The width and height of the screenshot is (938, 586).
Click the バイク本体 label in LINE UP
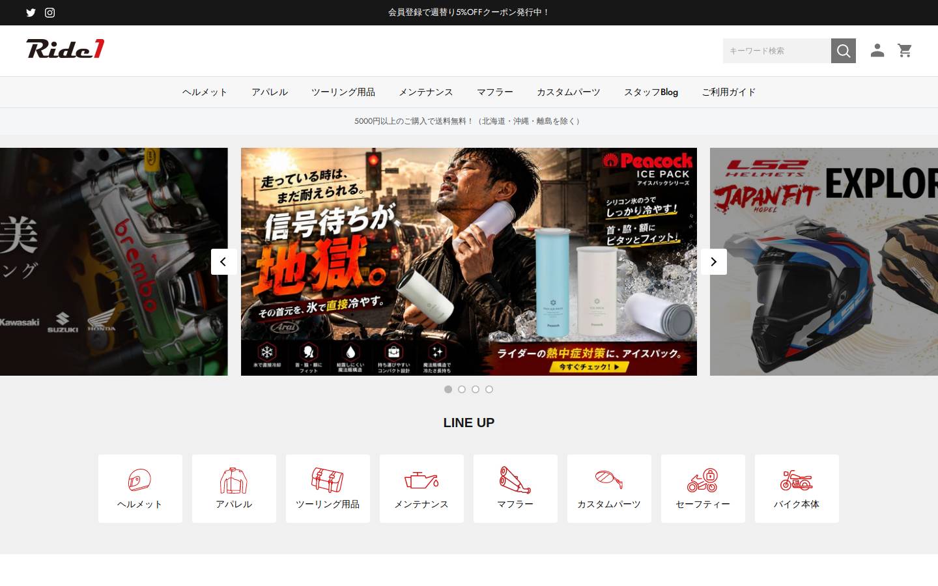pos(796,505)
